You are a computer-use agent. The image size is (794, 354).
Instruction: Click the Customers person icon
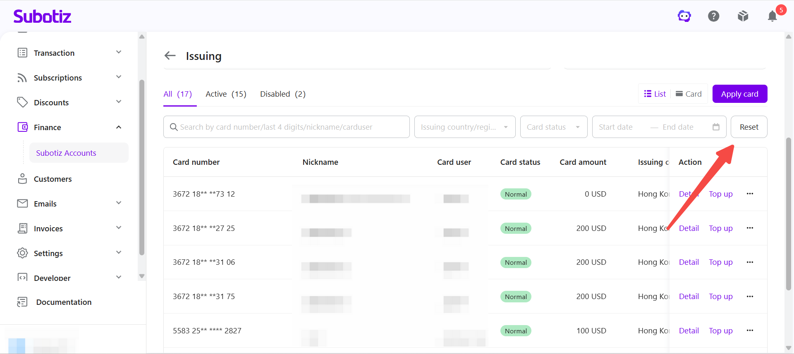point(22,179)
